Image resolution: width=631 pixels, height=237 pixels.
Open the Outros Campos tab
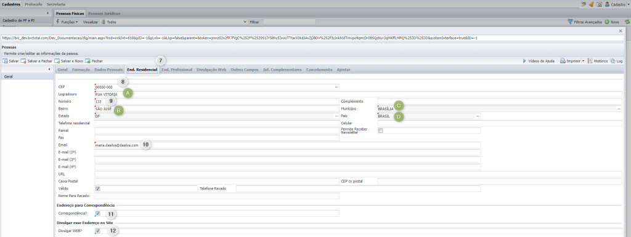(244, 70)
